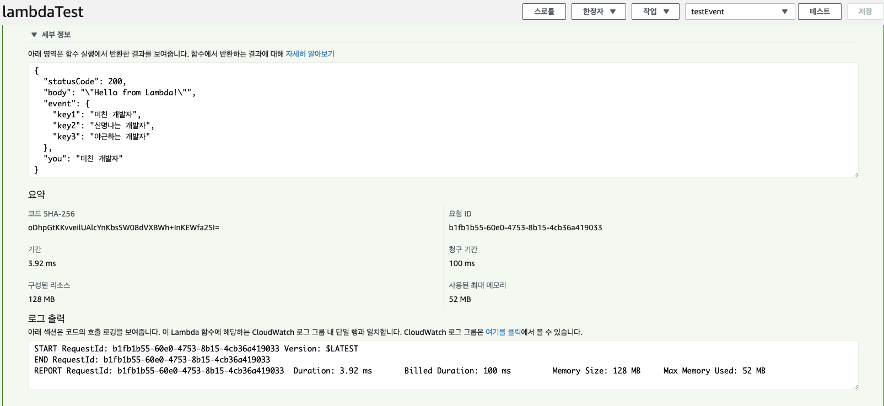Click the 사용된 최대 메모리 value 52 MB

tap(460, 299)
